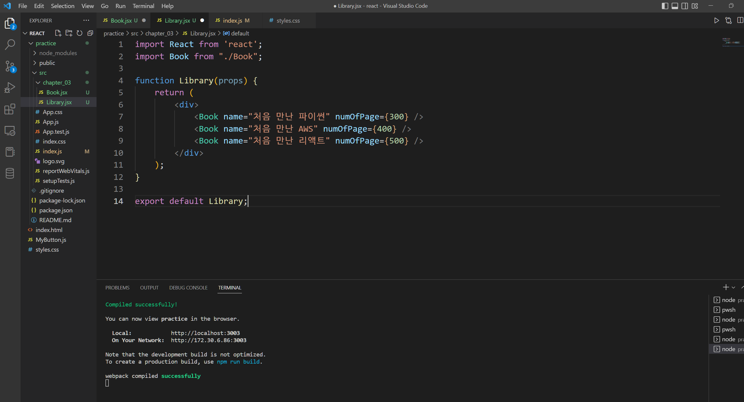
Task: Select the first pwsh terminal entry
Action: pos(726,310)
